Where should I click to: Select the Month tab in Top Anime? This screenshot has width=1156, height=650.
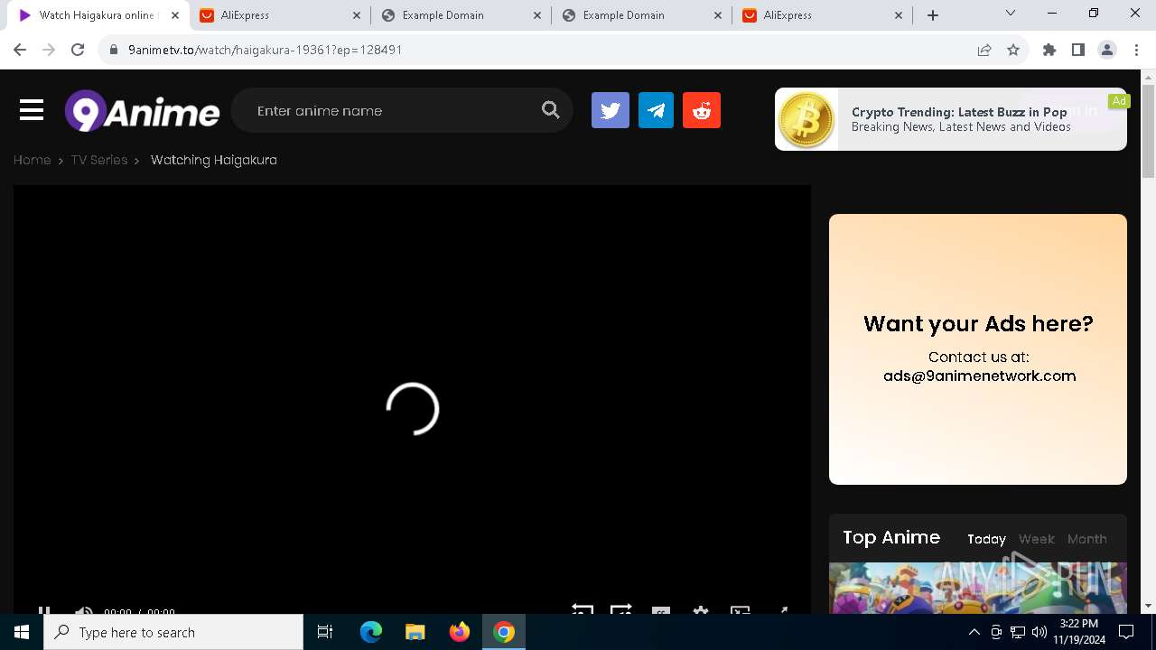(1086, 539)
